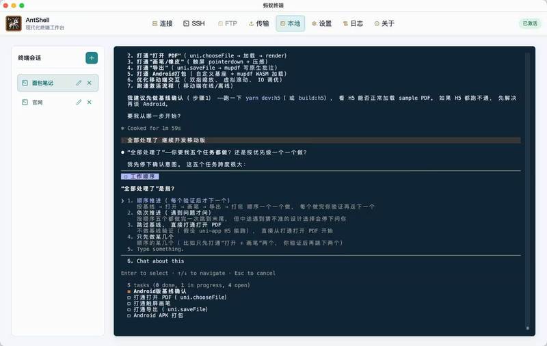Click the 终端会话 panel heading

click(29, 58)
